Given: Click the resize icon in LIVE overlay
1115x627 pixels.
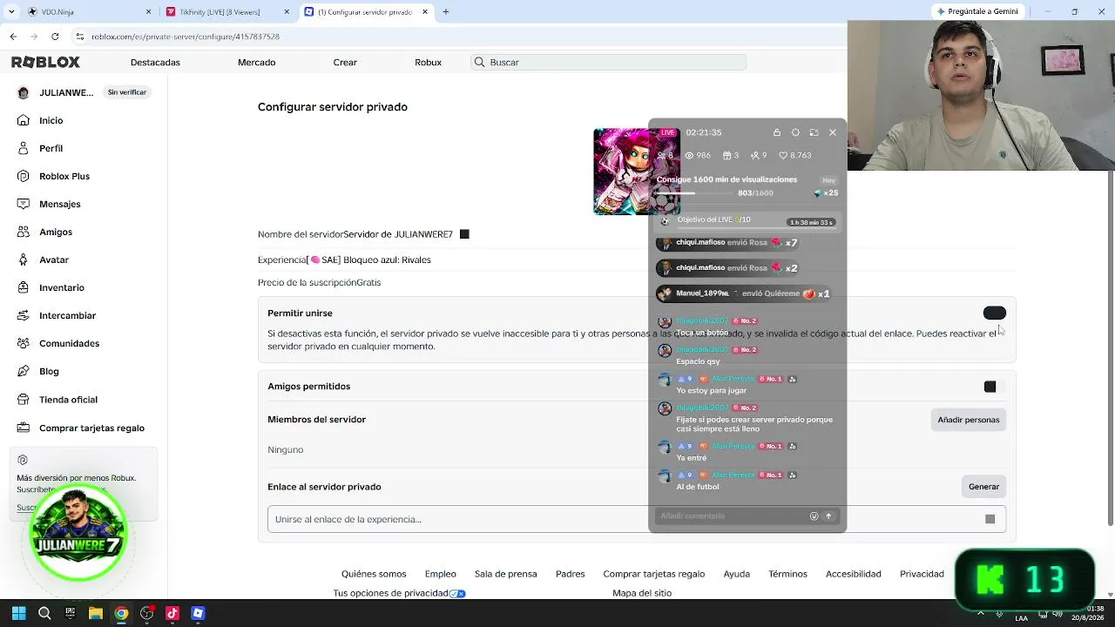Looking at the screenshot, I should click(x=814, y=132).
